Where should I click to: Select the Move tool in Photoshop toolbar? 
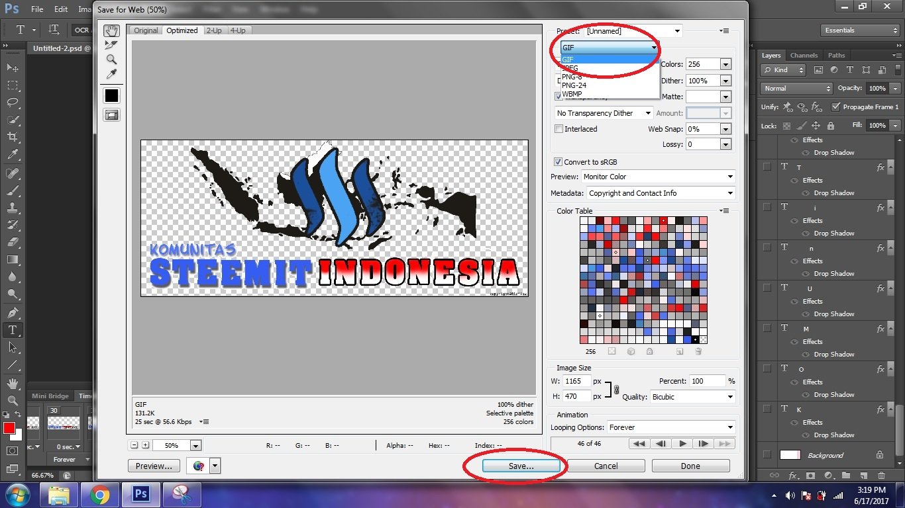13,67
